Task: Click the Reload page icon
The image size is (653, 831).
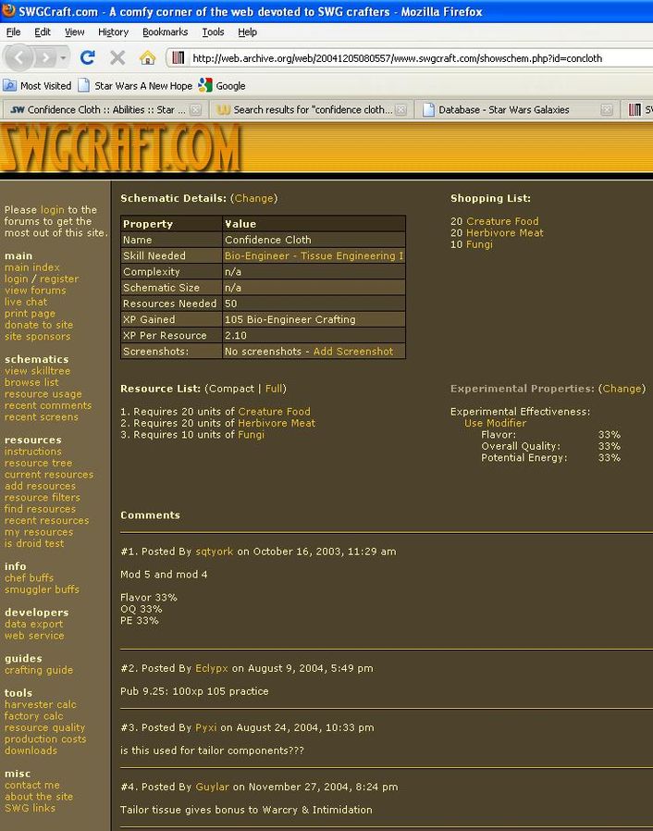Action: coord(88,57)
